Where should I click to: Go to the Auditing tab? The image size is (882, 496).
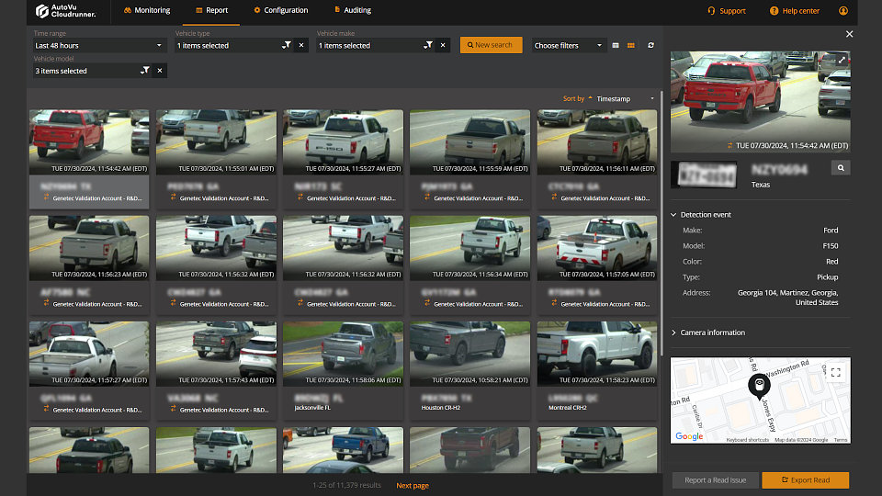coord(353,10)
